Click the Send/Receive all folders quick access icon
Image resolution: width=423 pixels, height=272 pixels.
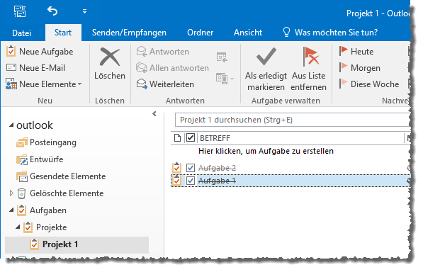click(x=20, y=11)
